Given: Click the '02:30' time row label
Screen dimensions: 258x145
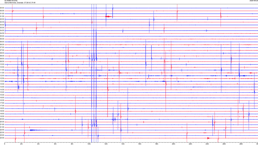Looking at the screenshot, I should 2,22.
